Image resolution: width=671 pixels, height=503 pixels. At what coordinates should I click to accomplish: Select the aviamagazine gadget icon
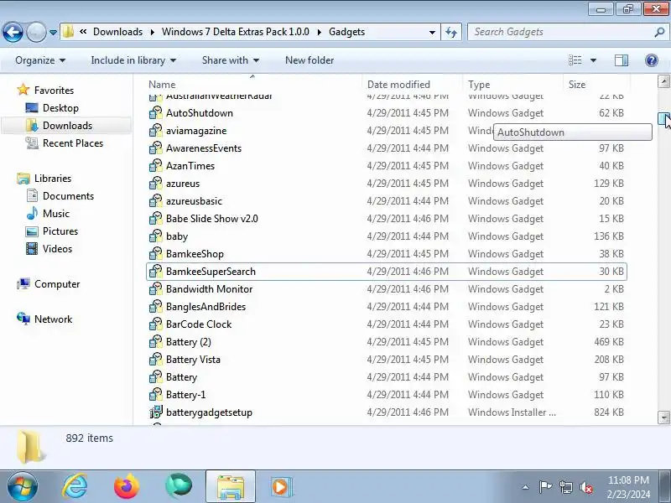click(x=156, y=131)
